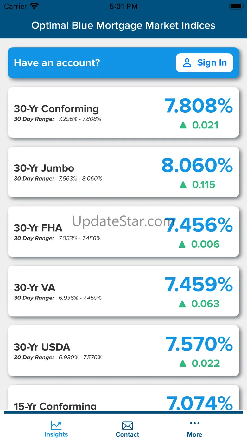The width and height of the screenshot is (247, 440).
Task: Click the Insights chart icon
Action: (56, 425)
